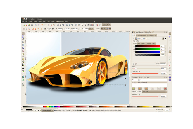The image size is (193, 129).
Task: Open the current layer Background dropdown
Action: pyautogui.click(x=47, y=110)
